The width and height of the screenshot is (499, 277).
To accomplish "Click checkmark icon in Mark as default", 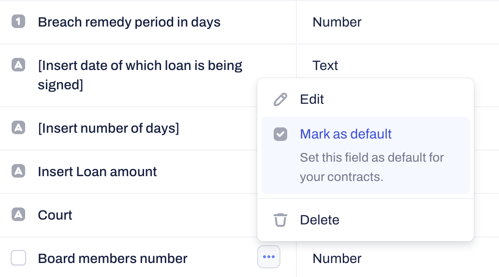I will point(280,134).
